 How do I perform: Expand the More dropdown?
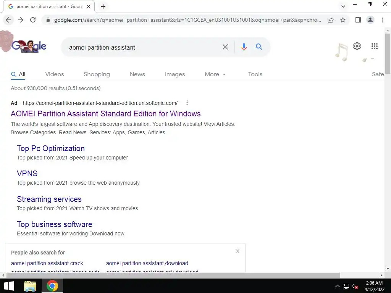coord(215,74)
